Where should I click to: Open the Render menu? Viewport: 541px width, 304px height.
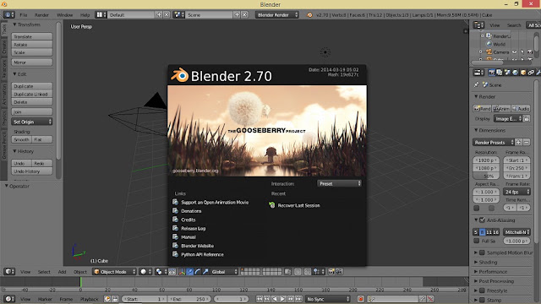tap(41, 15)
